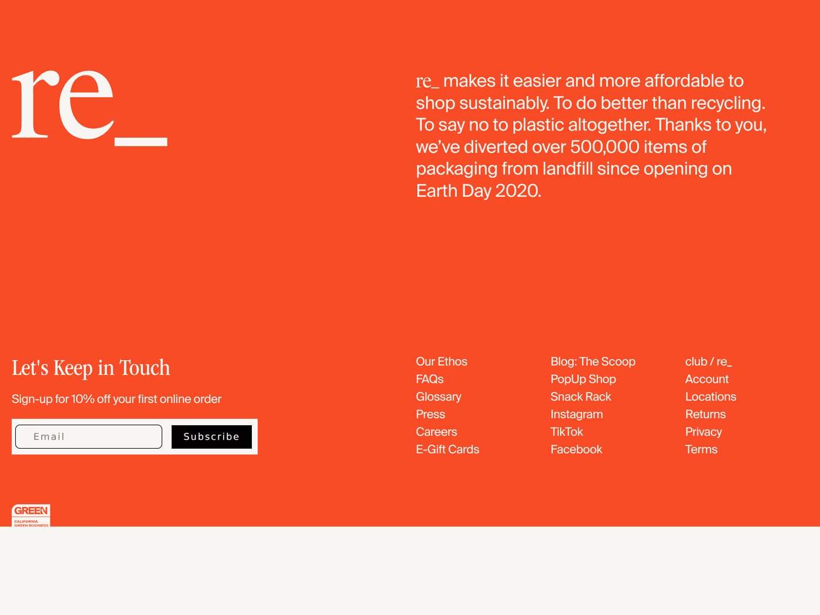Image resolution: width=820 pixels, height=615 pixels.
Task: Open the Returns policy link
Action: 705,414
